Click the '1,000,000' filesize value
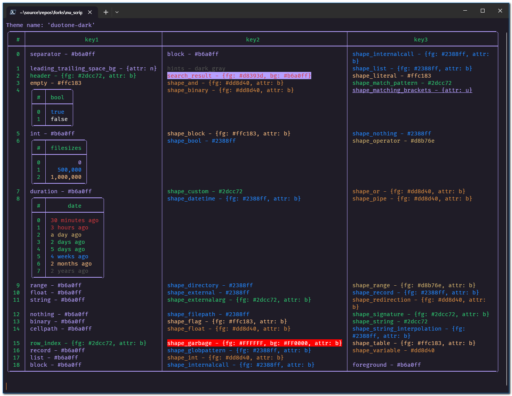512x396 pixels. coord(66,177)
